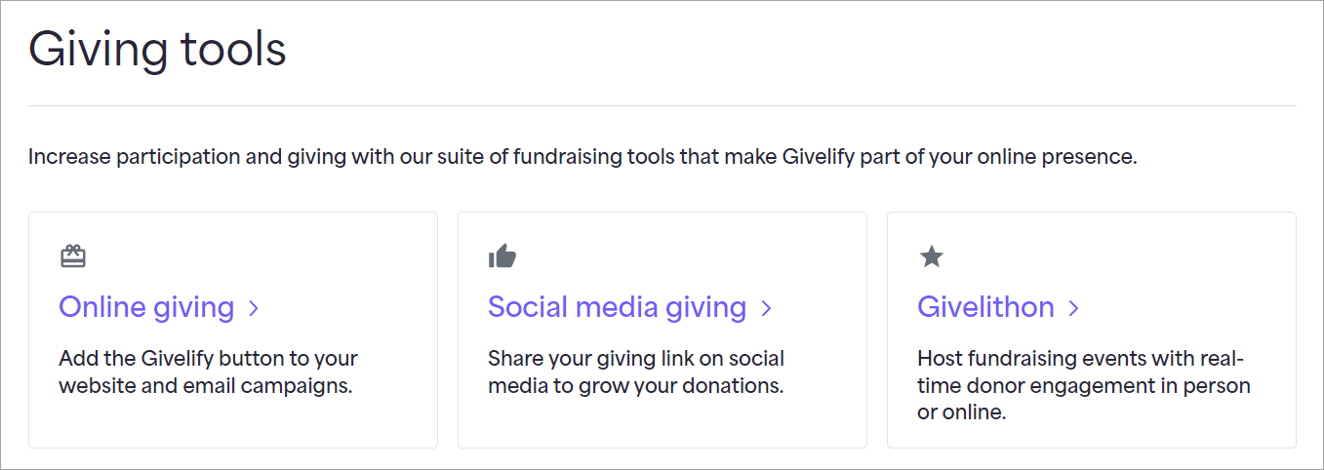Click the 'Add the Givelify button' description text
The image size is (1324, 470).
click(208, 358)
